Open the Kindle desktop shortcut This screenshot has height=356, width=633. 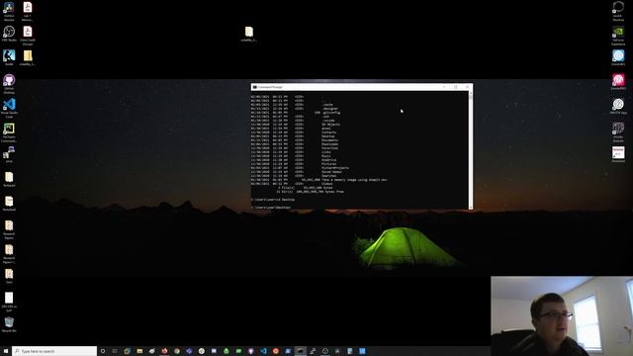coord(9,57)
